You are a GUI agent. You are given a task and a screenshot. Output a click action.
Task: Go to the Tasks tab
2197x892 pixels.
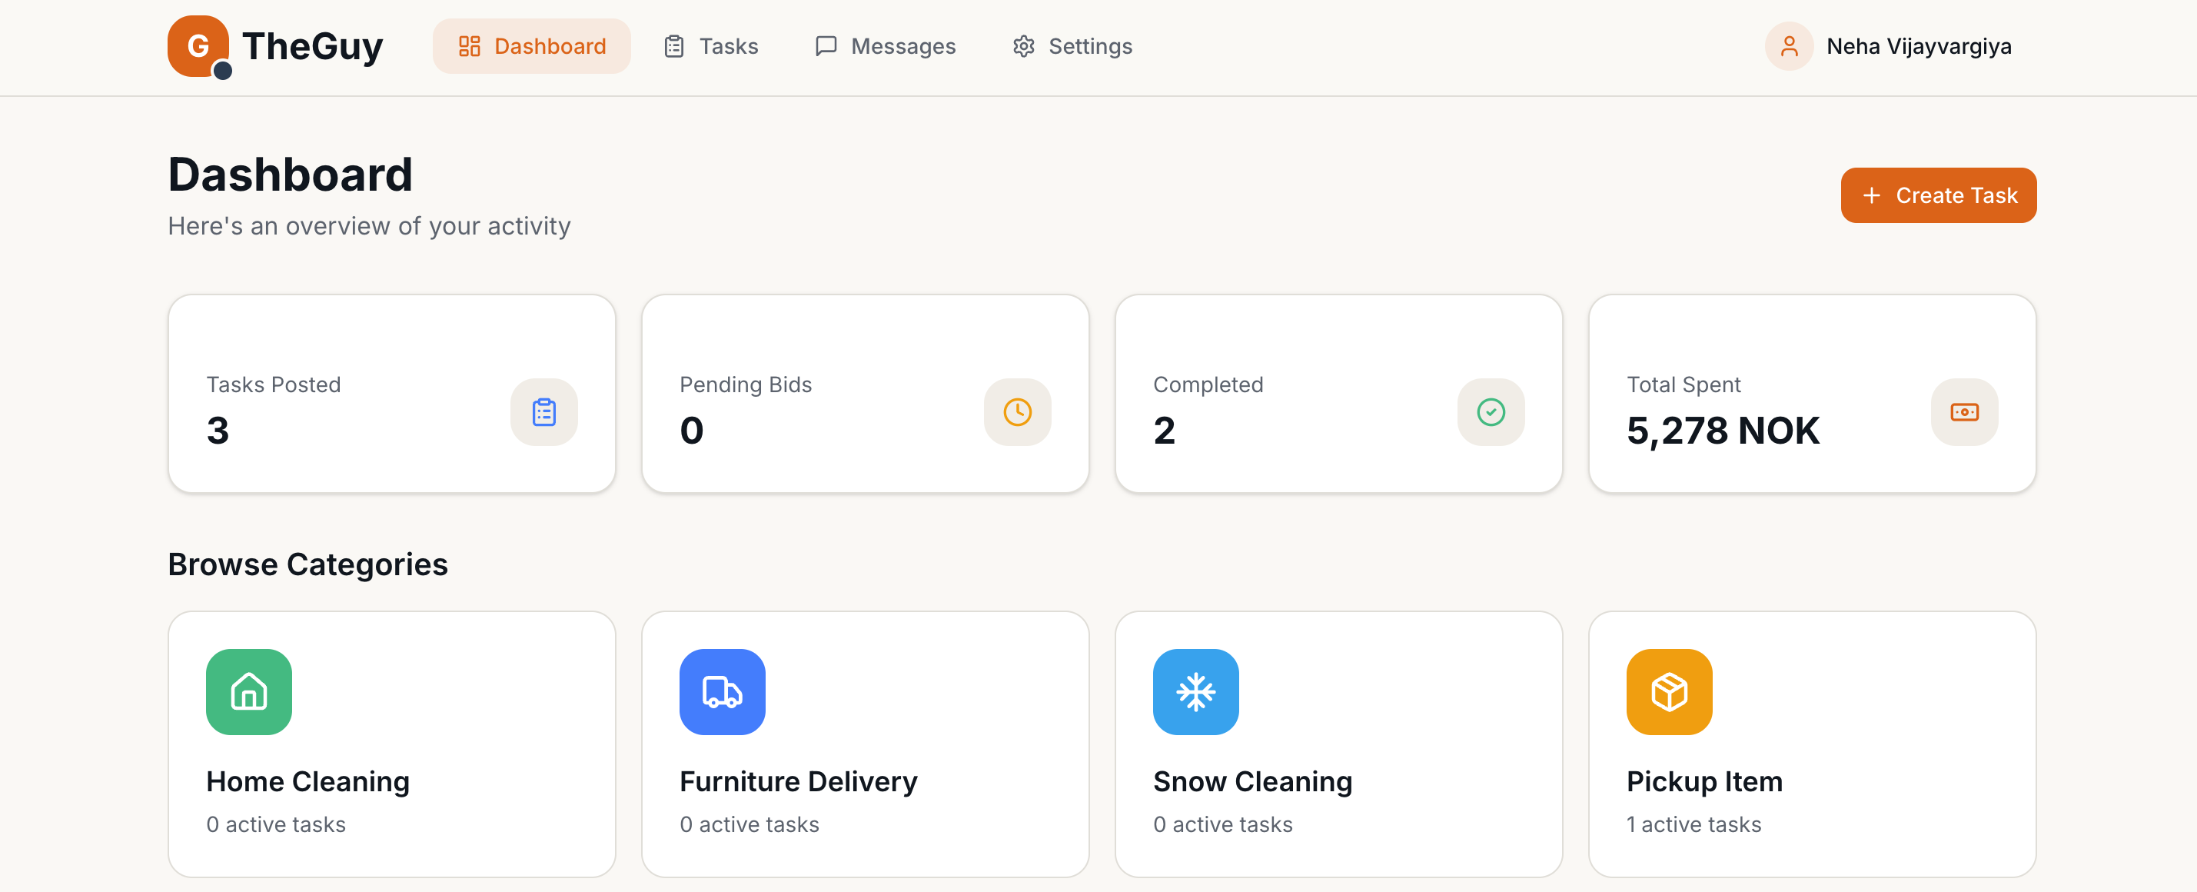(711, 46)
